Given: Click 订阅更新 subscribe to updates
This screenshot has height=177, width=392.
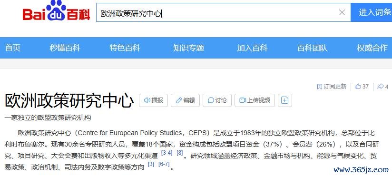Looking at the screenshot, I should (x=332, y=87).
